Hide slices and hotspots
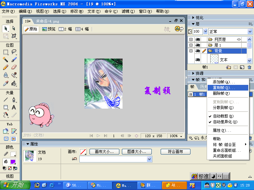 (6, 139)
